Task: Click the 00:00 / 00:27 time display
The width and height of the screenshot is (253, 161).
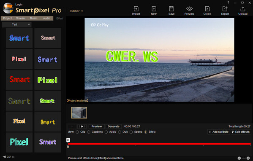Action: click(x=132, y=126)
